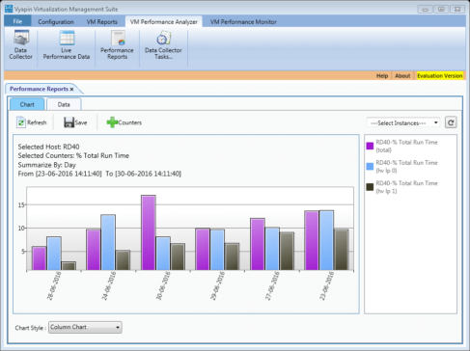
Task: Minimize the Vyapin application window
Action: pyautogui.click(x=425, y=10)
